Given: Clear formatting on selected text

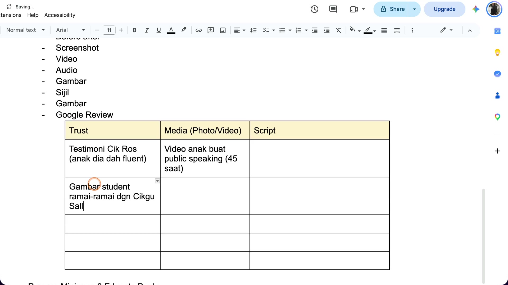Looking at the screenshot, I should (339, 30).
